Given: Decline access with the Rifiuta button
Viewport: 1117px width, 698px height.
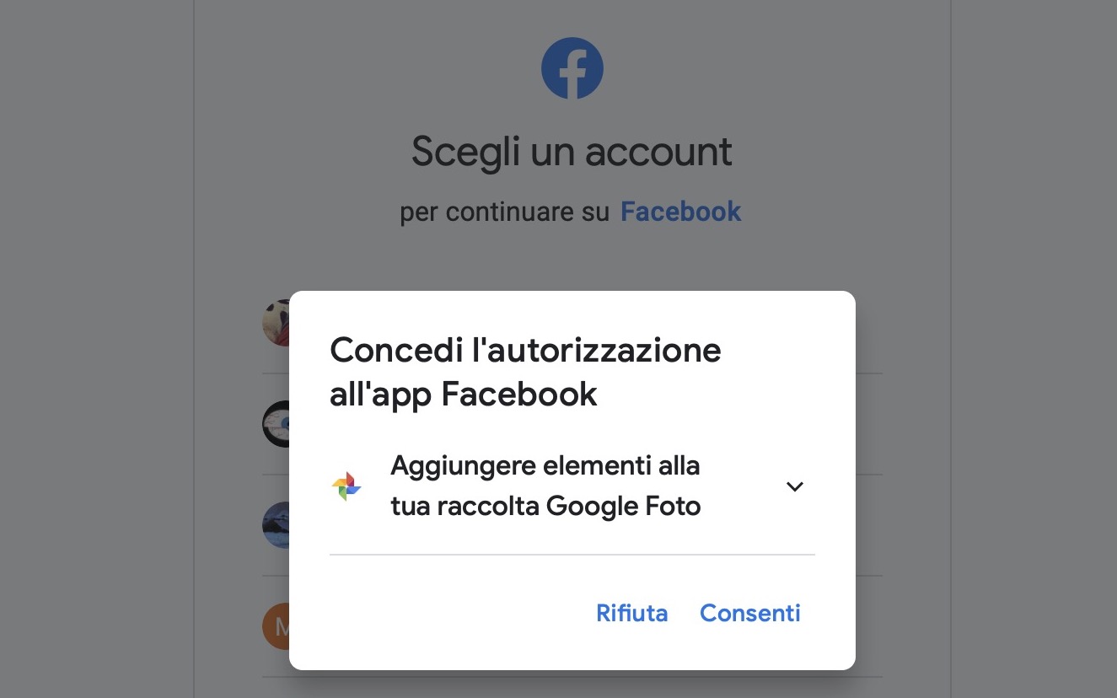Looking at the screenshot, I should point(632,613).
